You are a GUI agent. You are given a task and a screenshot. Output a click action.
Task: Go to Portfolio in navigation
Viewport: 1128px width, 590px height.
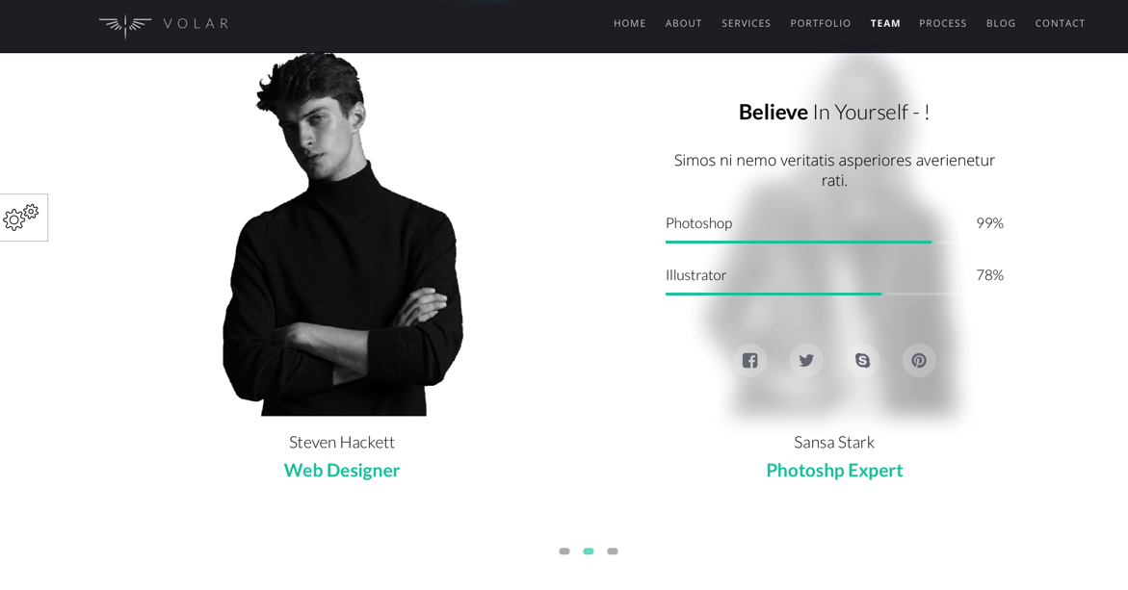[820, 24]
